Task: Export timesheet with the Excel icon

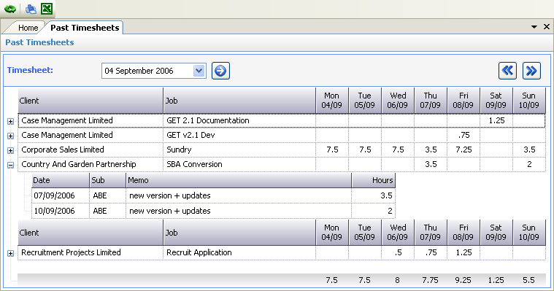Action: tap(47, 9)
